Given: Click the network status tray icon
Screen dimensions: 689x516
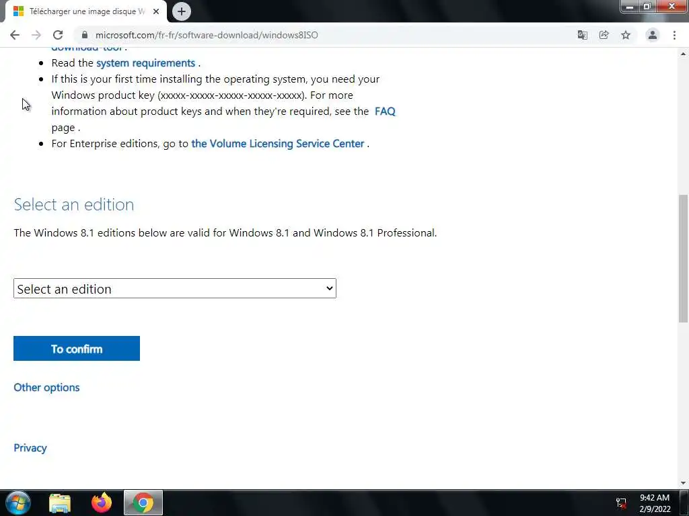Looking at the screenshot, I should pyautogui.click(x=621, y=503).
